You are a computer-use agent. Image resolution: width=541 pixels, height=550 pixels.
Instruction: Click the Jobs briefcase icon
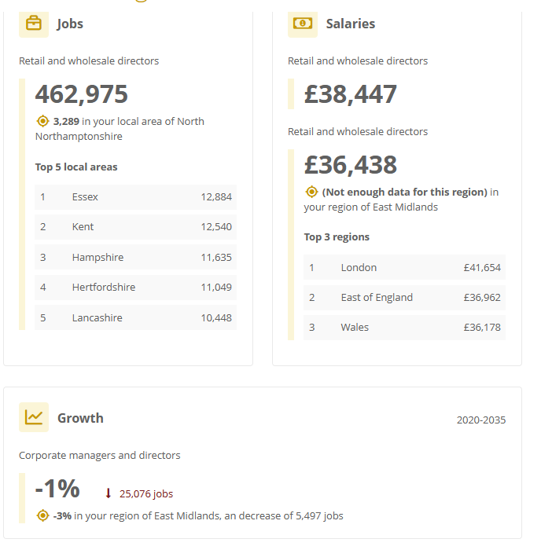coord(34,24)
